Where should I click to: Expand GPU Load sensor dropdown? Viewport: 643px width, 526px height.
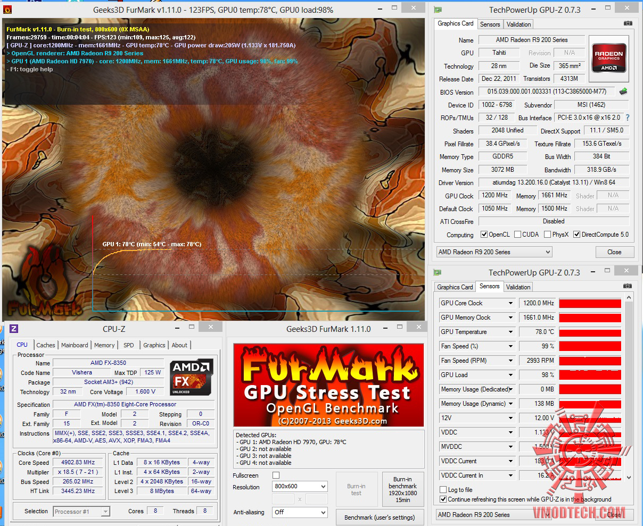pos(510,375)
